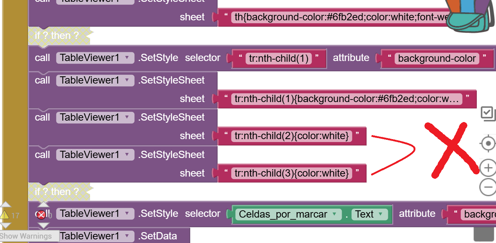Click the 'selector' label before tr:nth-child(1)
Image resolution: width=496 pixels, height=243 pixels.
(203, 58)
